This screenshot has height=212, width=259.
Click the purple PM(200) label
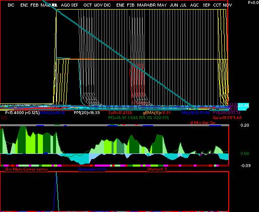(226, 113)
